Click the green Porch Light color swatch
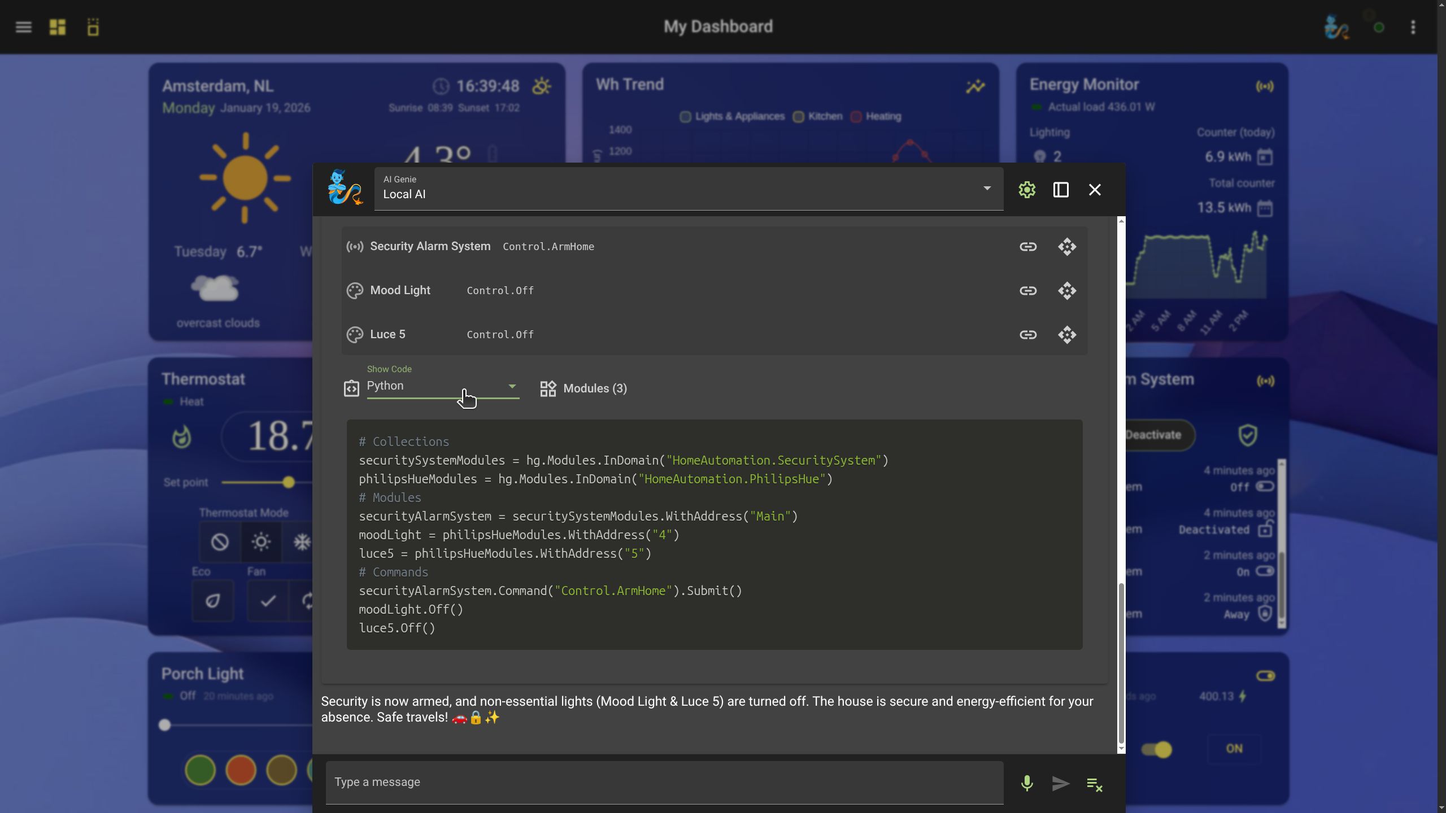Viewport: 1446px width, 813px height. point(200,770)
